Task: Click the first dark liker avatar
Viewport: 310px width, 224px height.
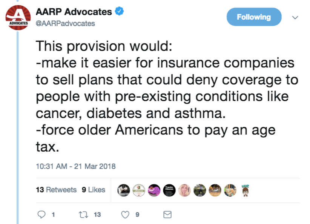Action: point(124,190)
